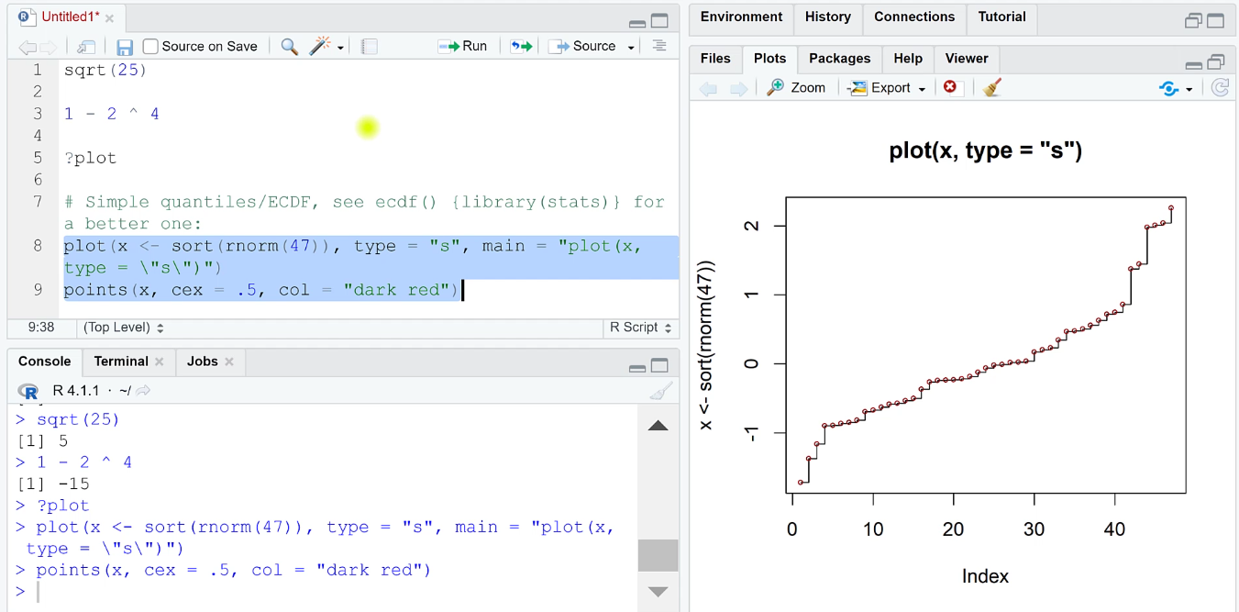The height and width of the screenshot is (612, 1239).
Task: Open the Tutorial tab
Action: tap(1001, 17)
